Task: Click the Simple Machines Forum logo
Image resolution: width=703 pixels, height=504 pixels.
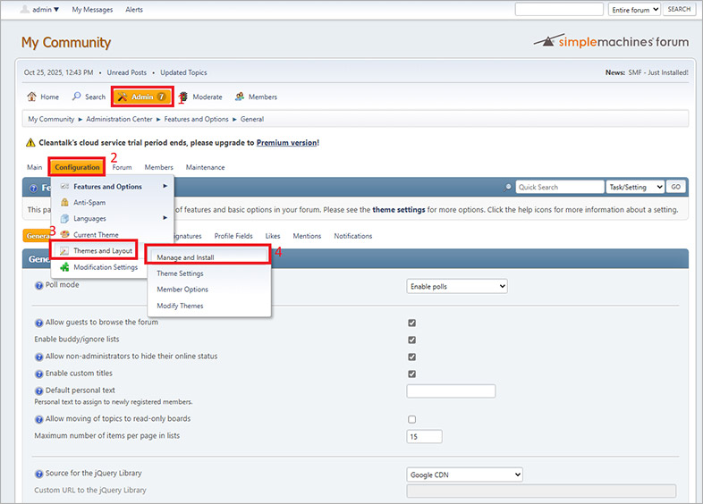Action: pyautogui.click(x=611, y=41)
